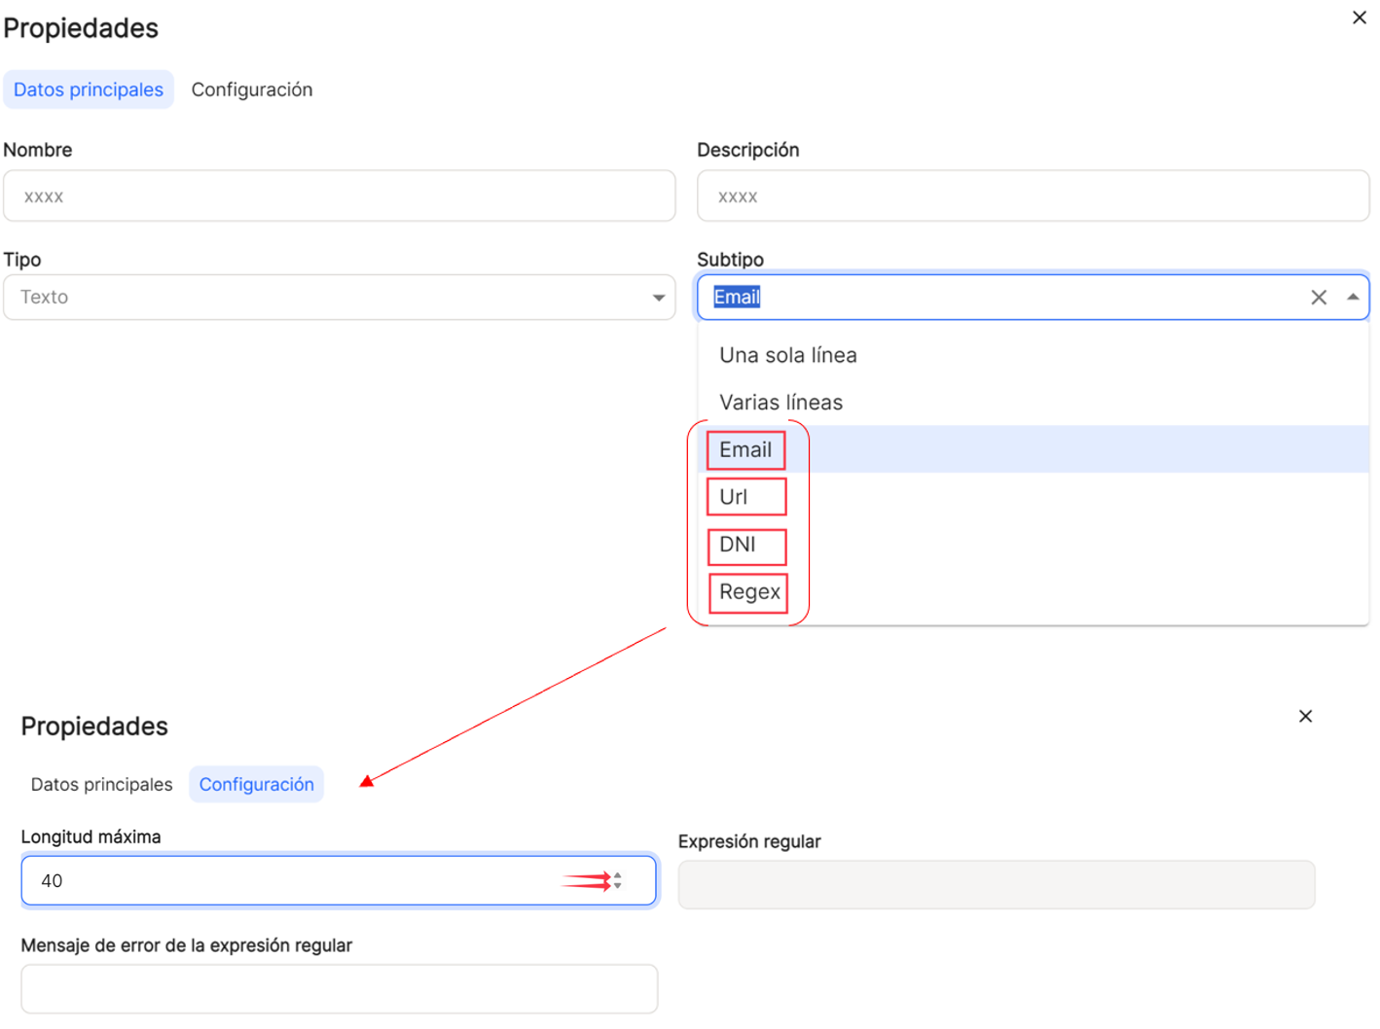Select the DNI subtype option
1380x1029 pixels.
click(1033, 545)
